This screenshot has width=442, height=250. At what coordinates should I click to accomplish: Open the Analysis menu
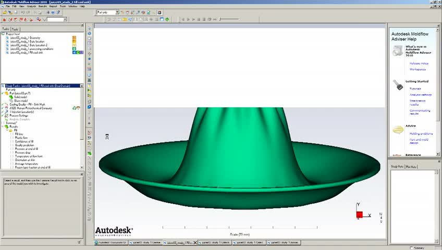click(x=31, y=6)
